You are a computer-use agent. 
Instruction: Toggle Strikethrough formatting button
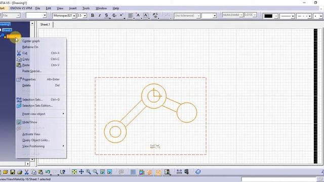click(x=114, y=15)
